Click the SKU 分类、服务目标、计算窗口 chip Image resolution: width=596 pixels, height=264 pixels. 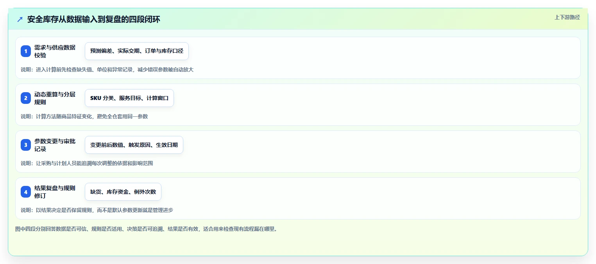tap(129, 98)
